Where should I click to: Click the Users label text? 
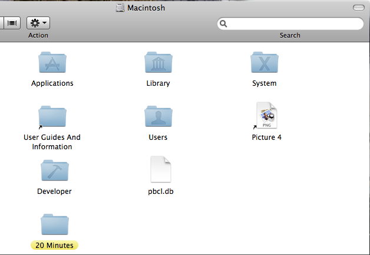click(158, 137)
